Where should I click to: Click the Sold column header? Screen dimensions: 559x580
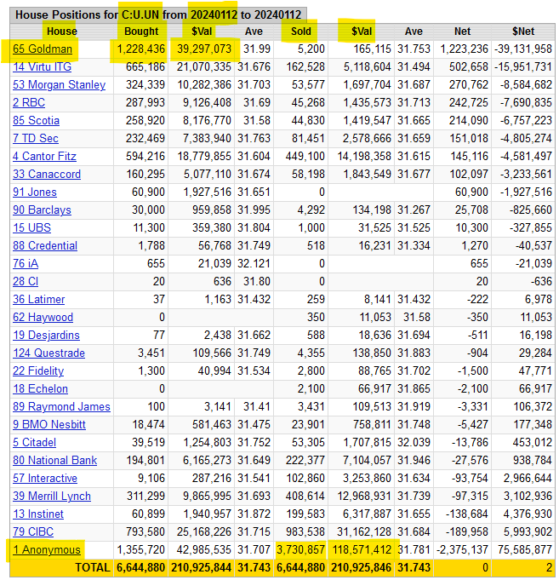pos(300,32)
